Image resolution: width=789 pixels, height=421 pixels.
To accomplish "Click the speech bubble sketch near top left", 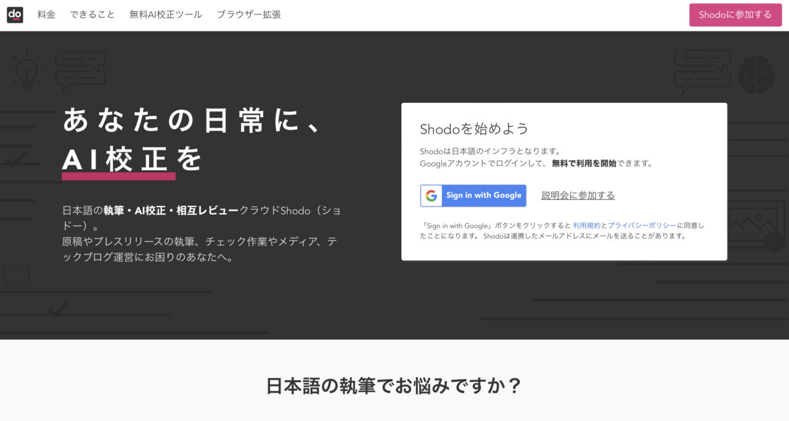I will click(82, 69).
